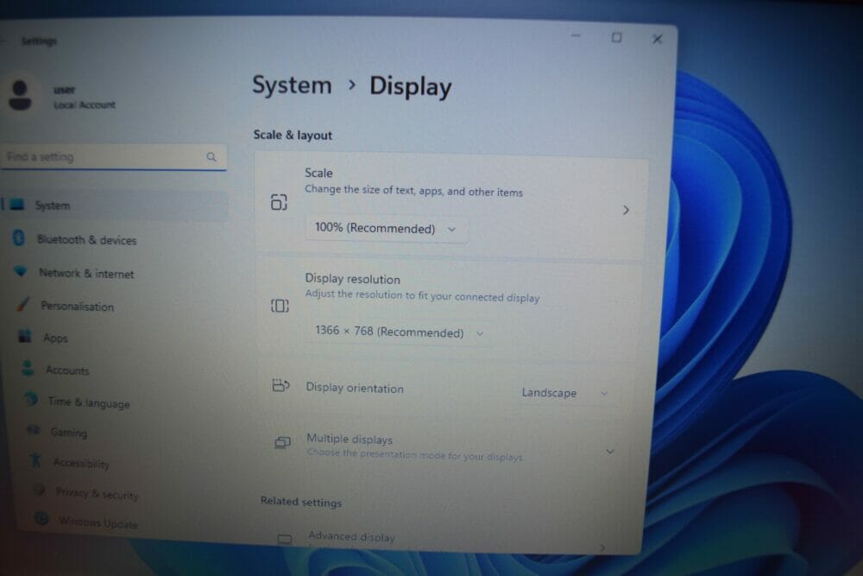Click the Display orientation icon
Image resolution: width=863 pixels, height=576 pixels.
tap(280, 385)
